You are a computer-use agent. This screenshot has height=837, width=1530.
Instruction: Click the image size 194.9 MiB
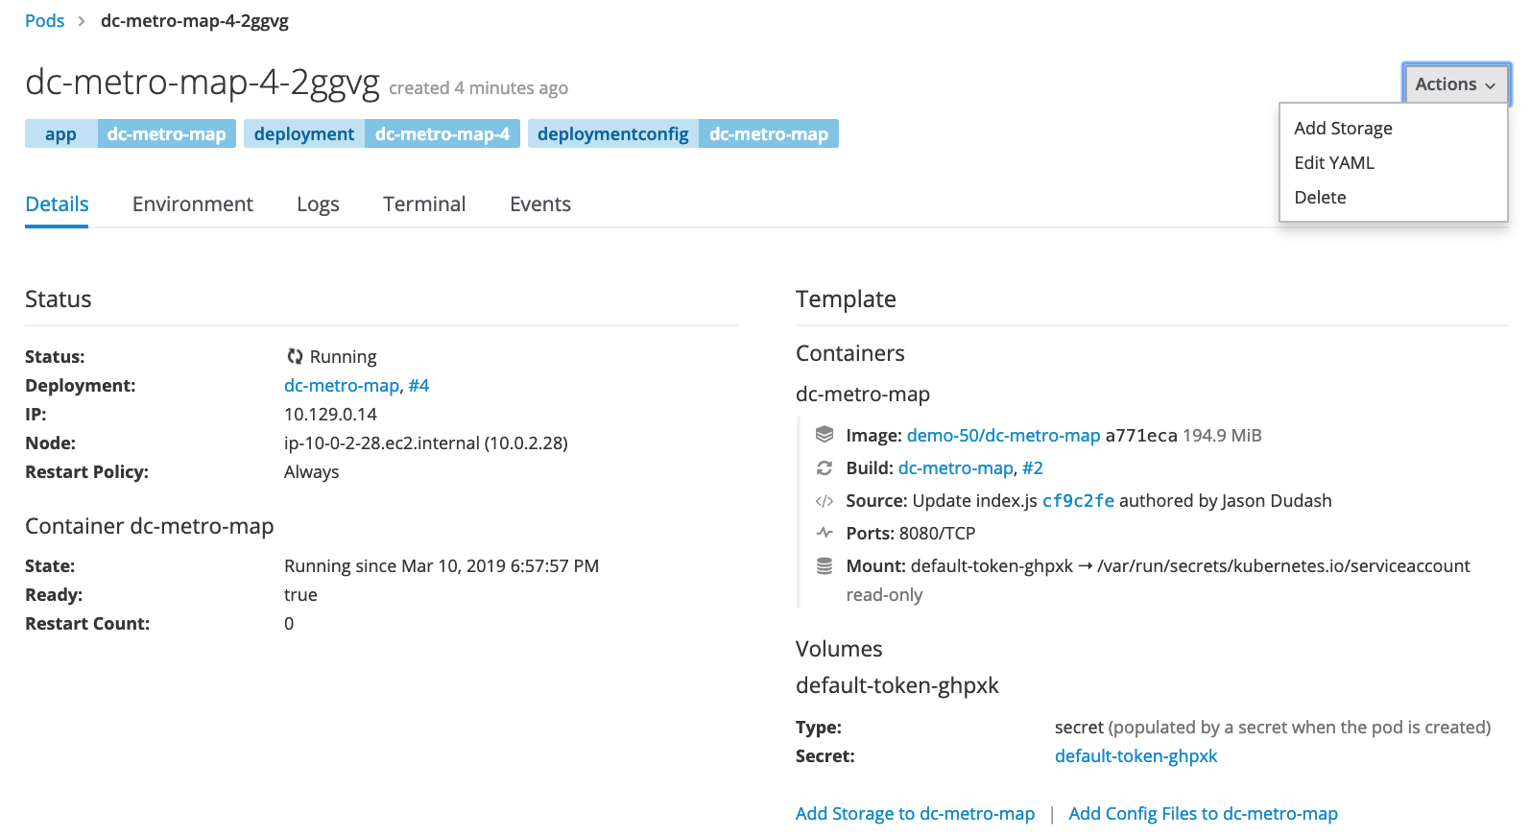(x=1222, y=435)
